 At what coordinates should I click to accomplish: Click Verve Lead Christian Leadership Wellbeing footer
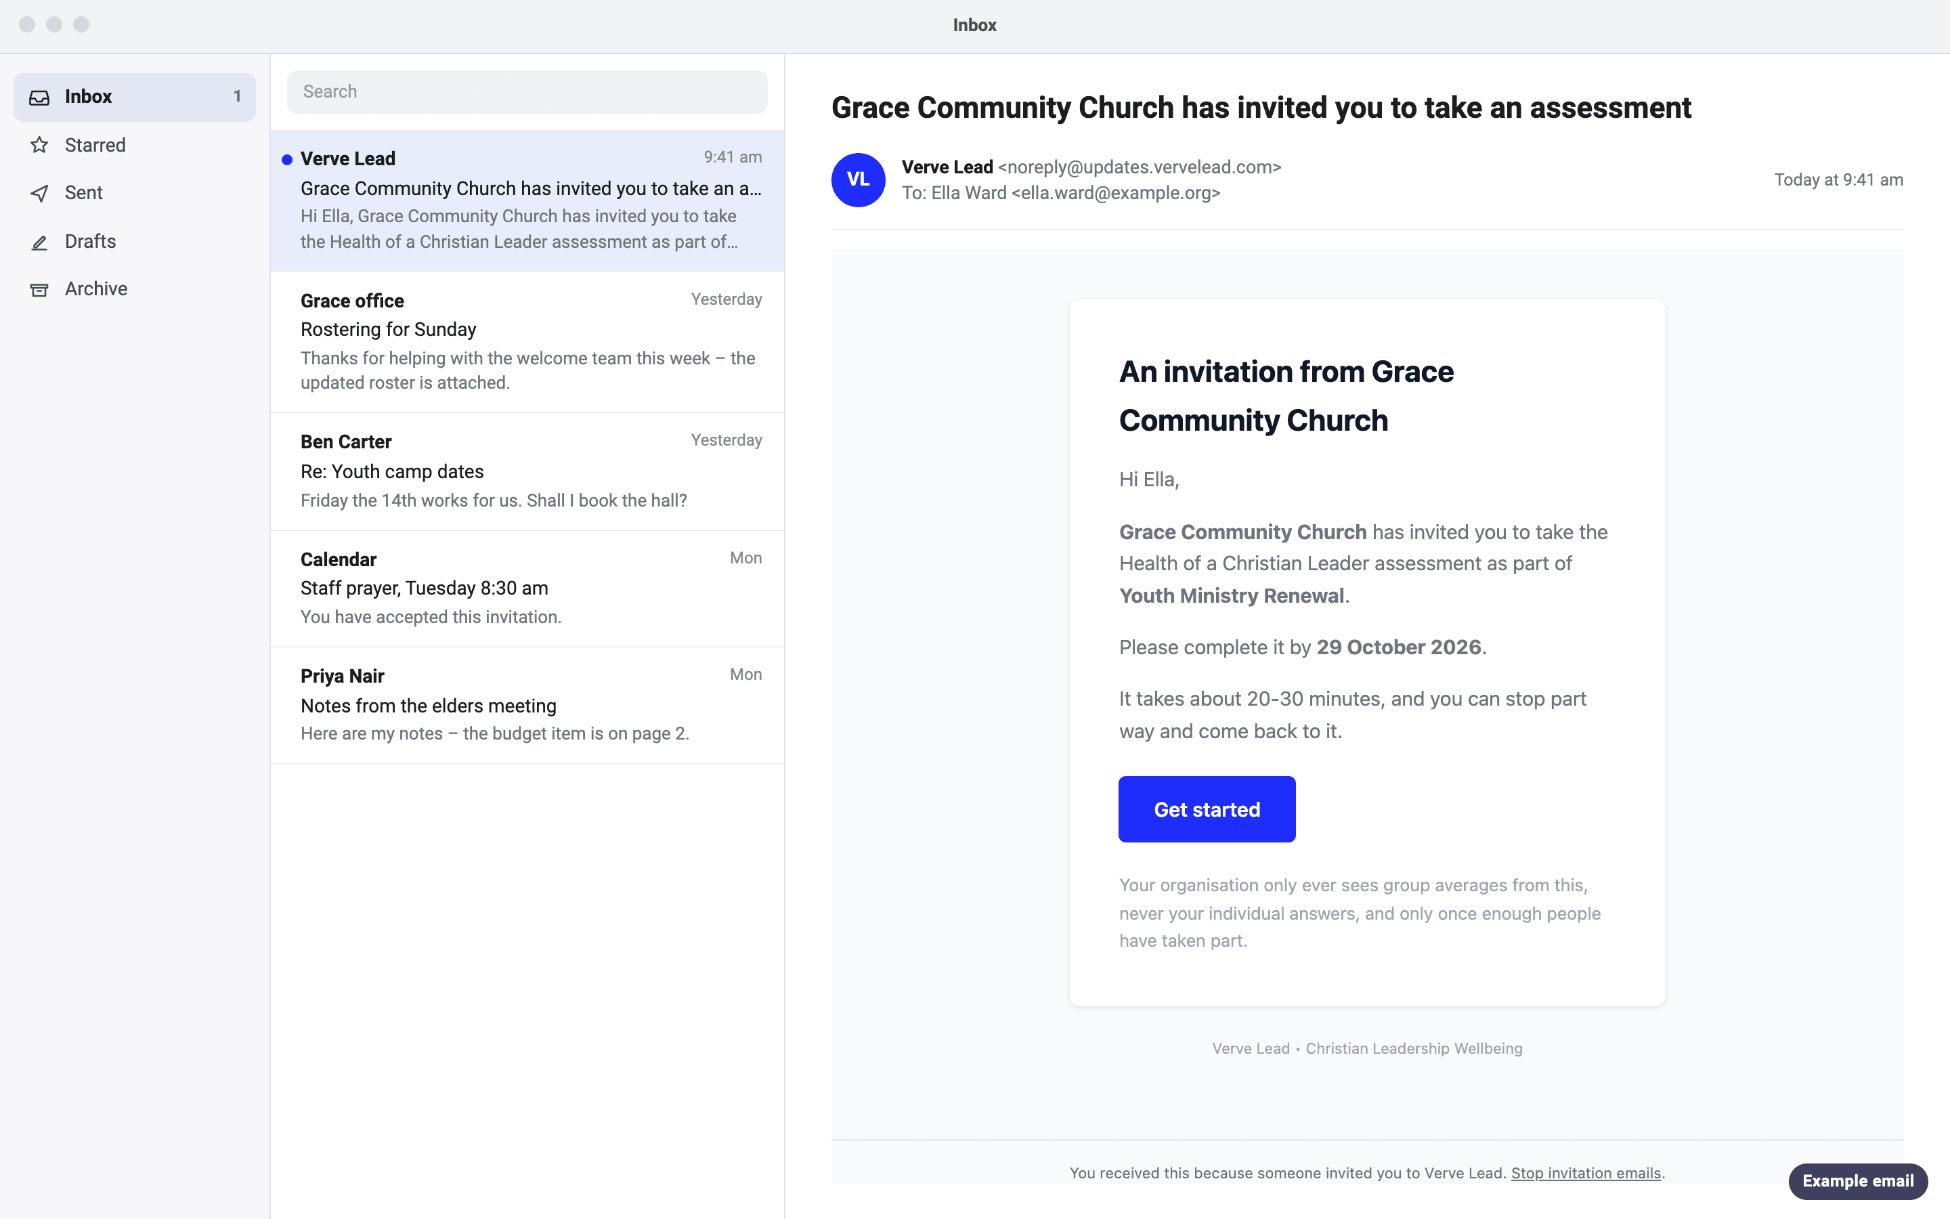pyautogui.click(x=1368, y=1048)
